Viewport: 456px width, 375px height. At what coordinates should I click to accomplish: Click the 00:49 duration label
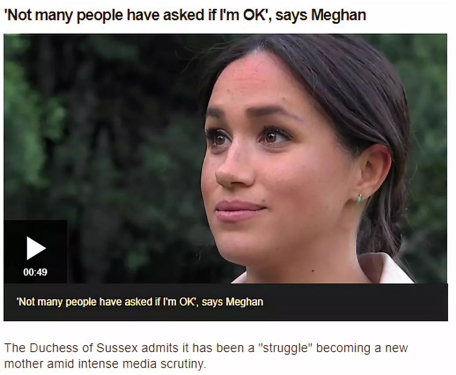pyautogui.click(x=35, y=272)
